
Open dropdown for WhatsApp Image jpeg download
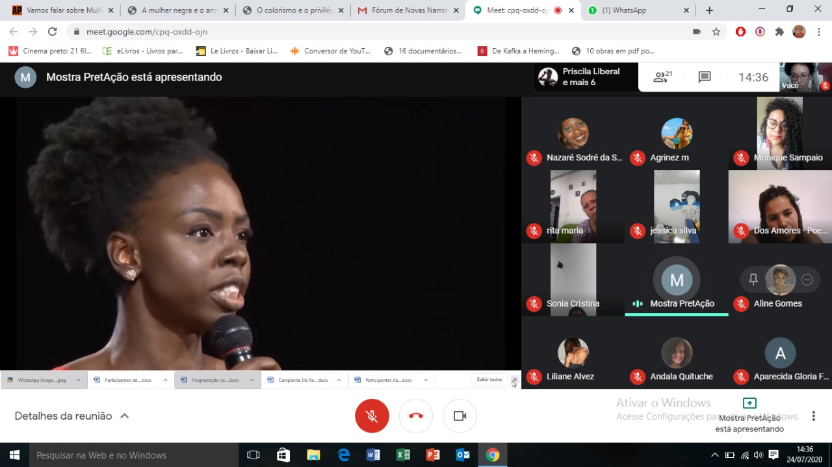pos(79,380)
